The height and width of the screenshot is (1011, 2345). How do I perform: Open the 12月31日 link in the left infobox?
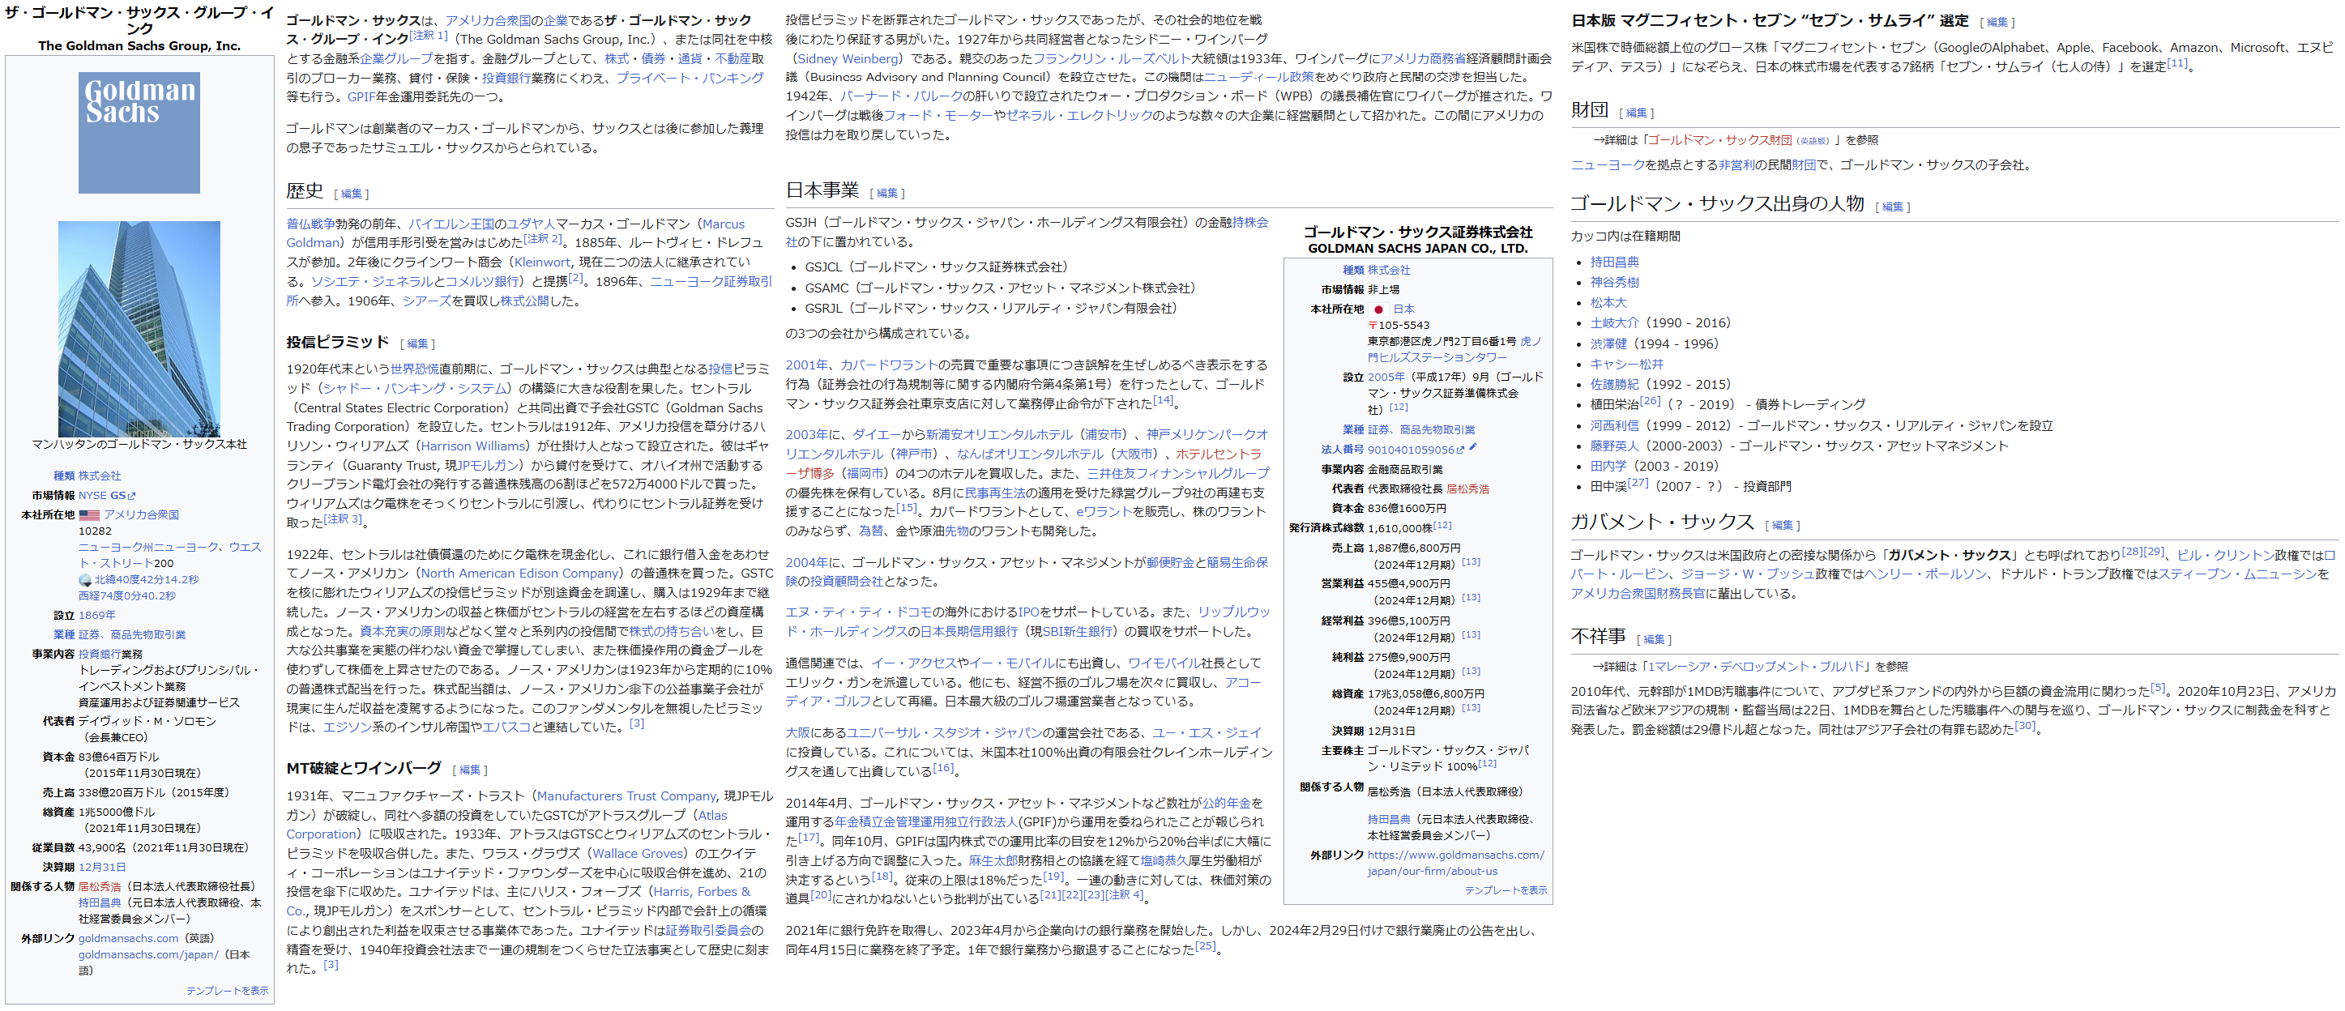102,868
